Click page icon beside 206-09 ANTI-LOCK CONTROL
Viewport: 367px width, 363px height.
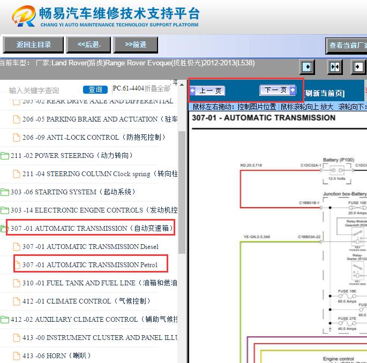tap(17, 138)
